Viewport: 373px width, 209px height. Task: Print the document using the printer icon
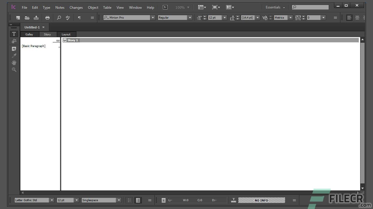coord(47,18)
